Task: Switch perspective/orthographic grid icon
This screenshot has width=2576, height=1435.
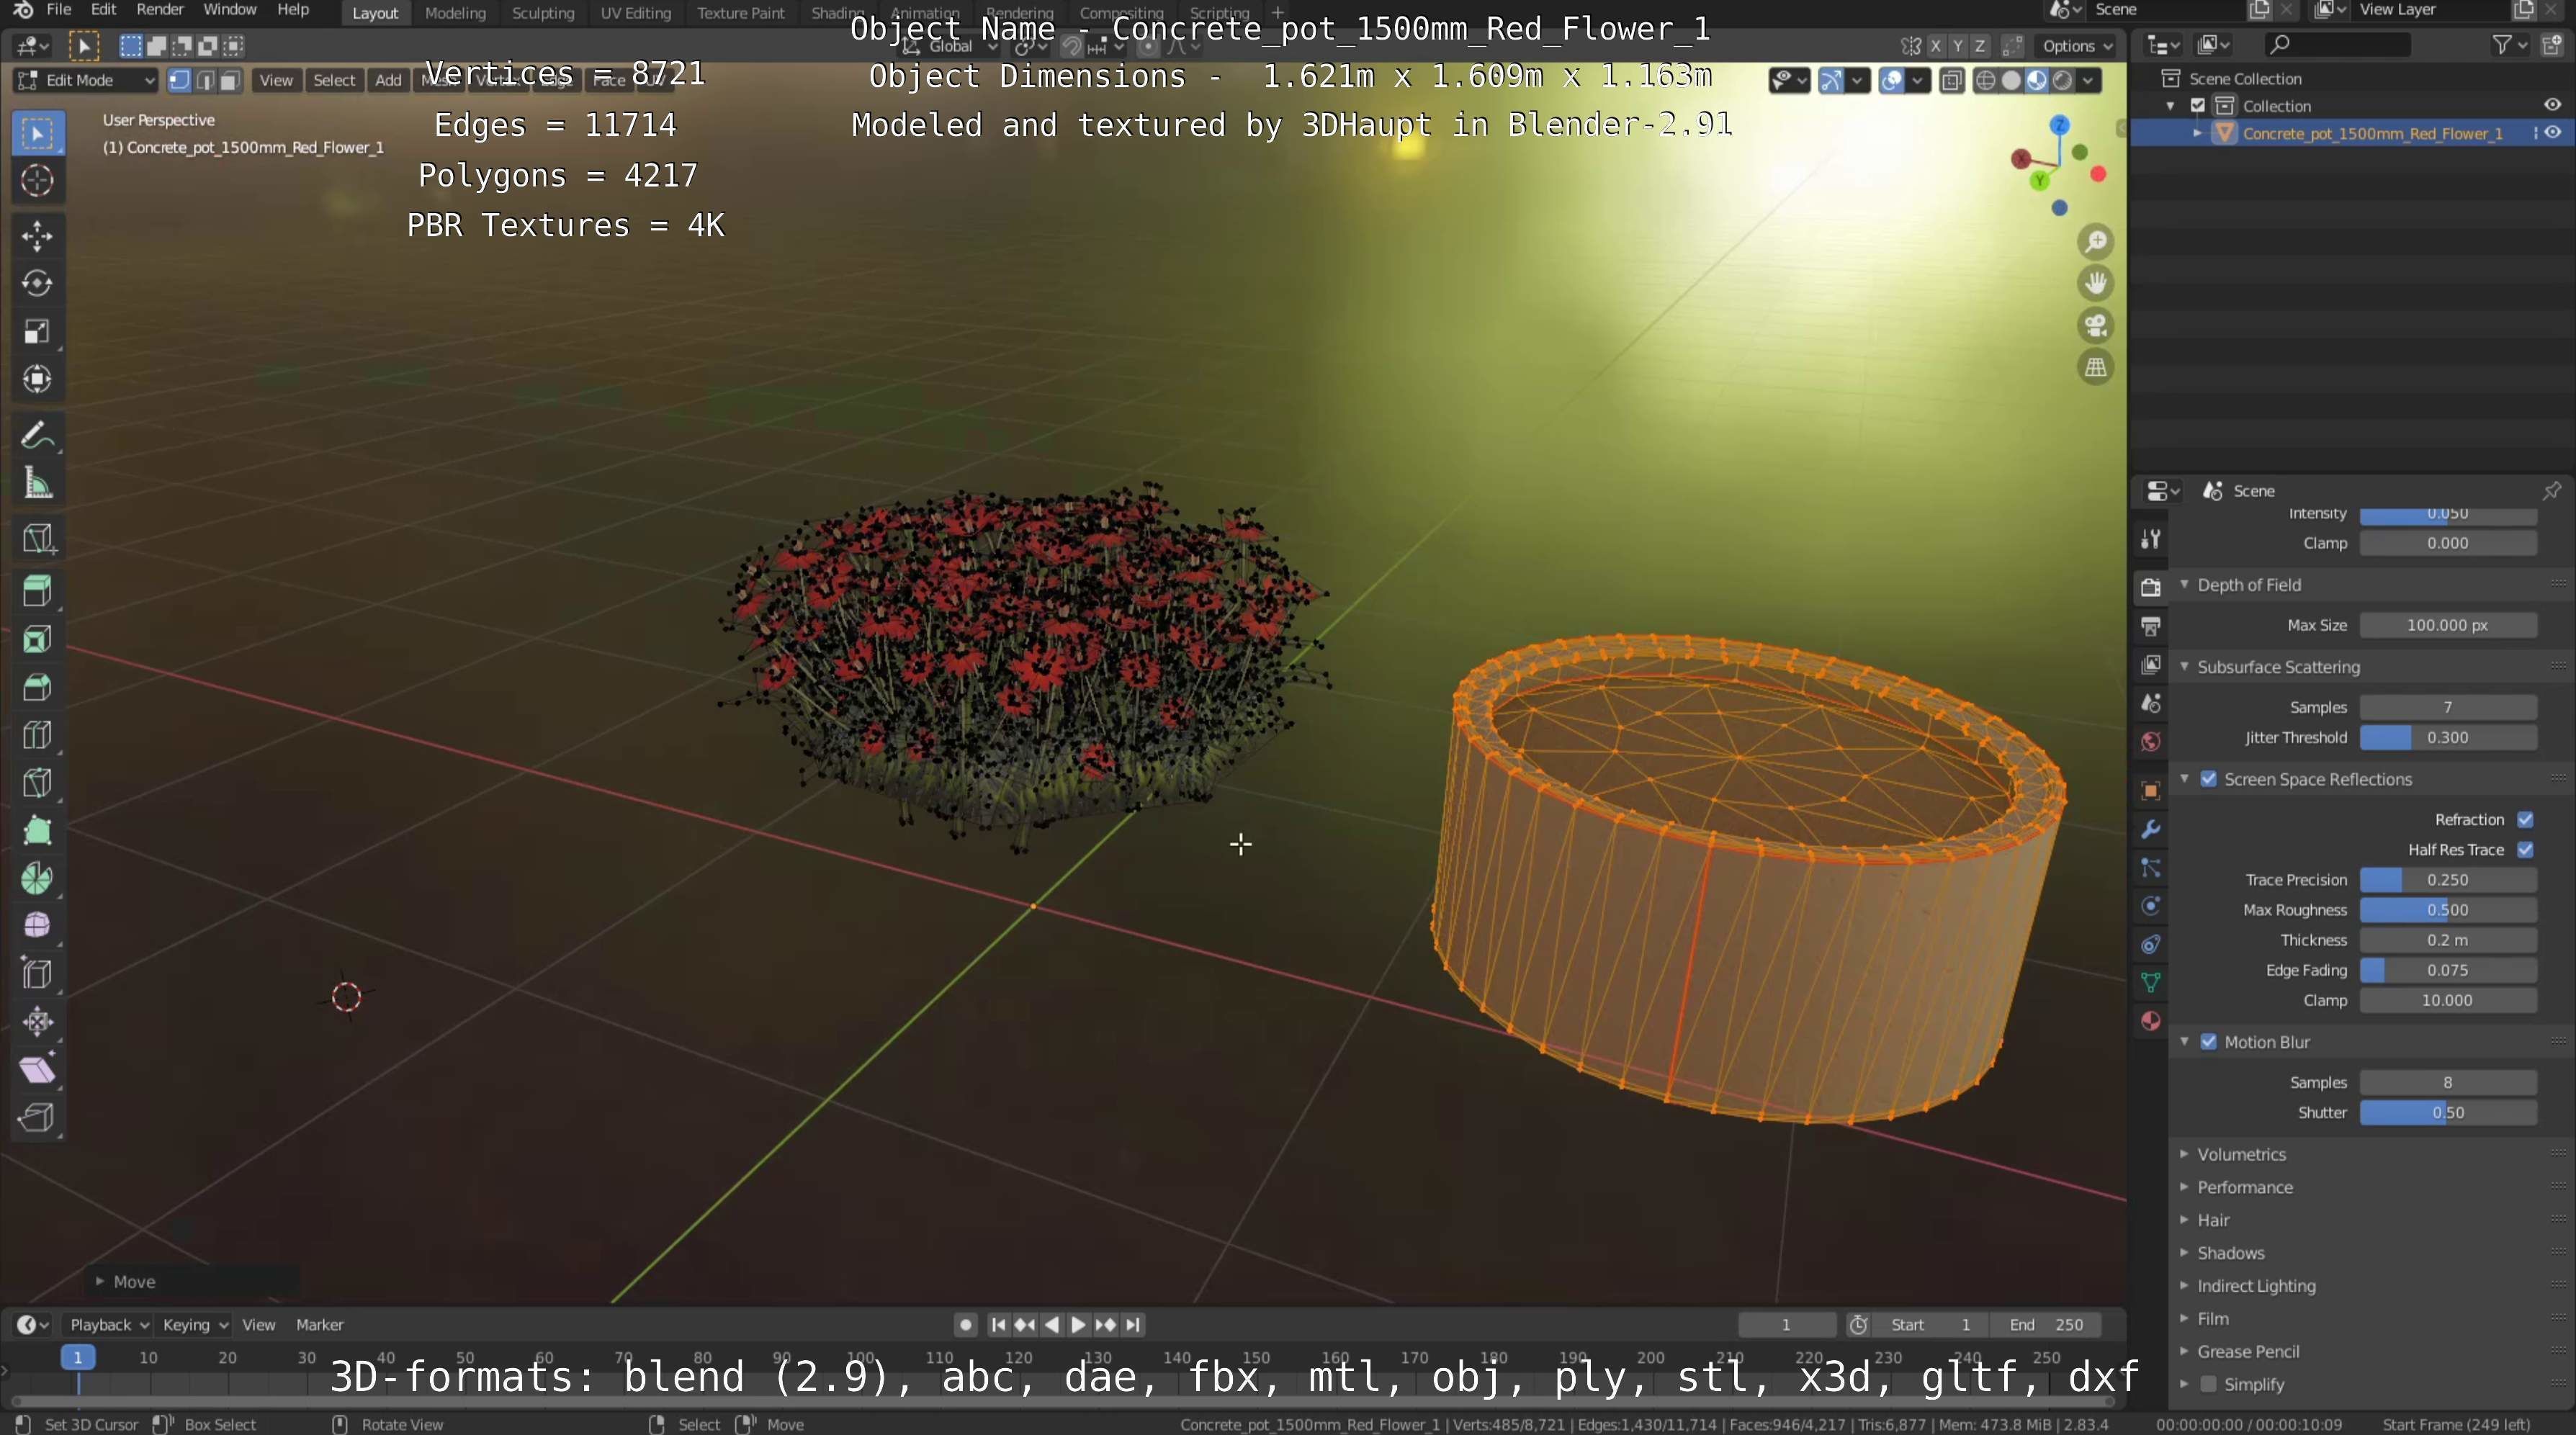Action: click(x=2096, y=368)
